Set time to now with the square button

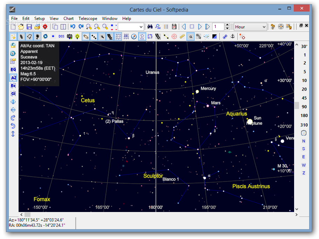192,27
